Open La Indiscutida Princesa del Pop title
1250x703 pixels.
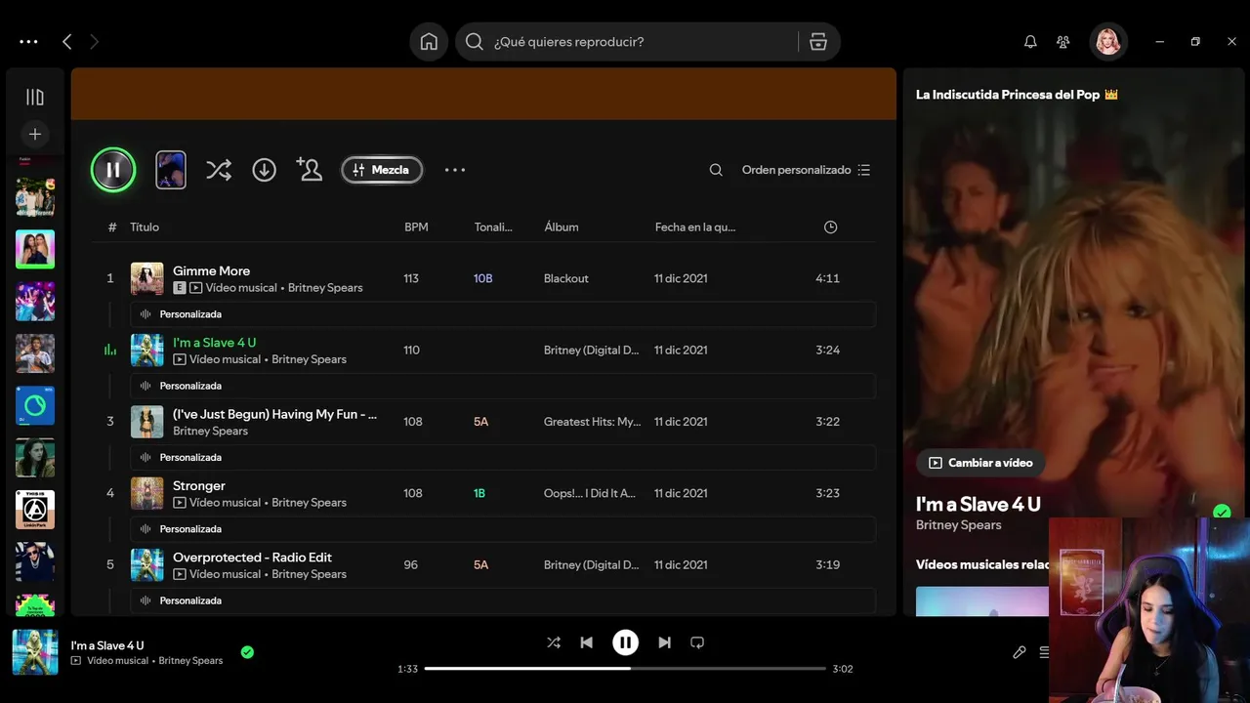(1017, 95)
